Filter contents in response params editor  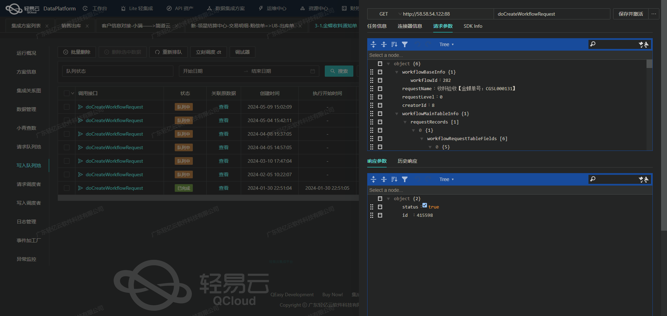(405, 179)
